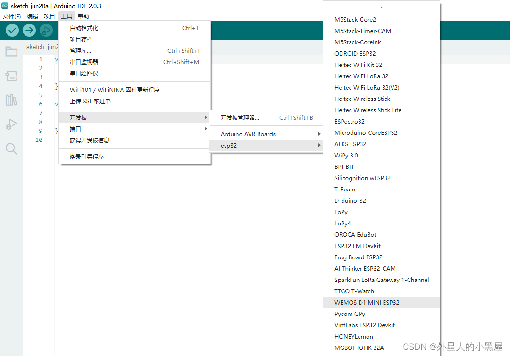Image resolution: width=510 pixels, height=356 pixels.
Task: Open 串口监视器 from the menu
Action: click(x=134, y=62)
